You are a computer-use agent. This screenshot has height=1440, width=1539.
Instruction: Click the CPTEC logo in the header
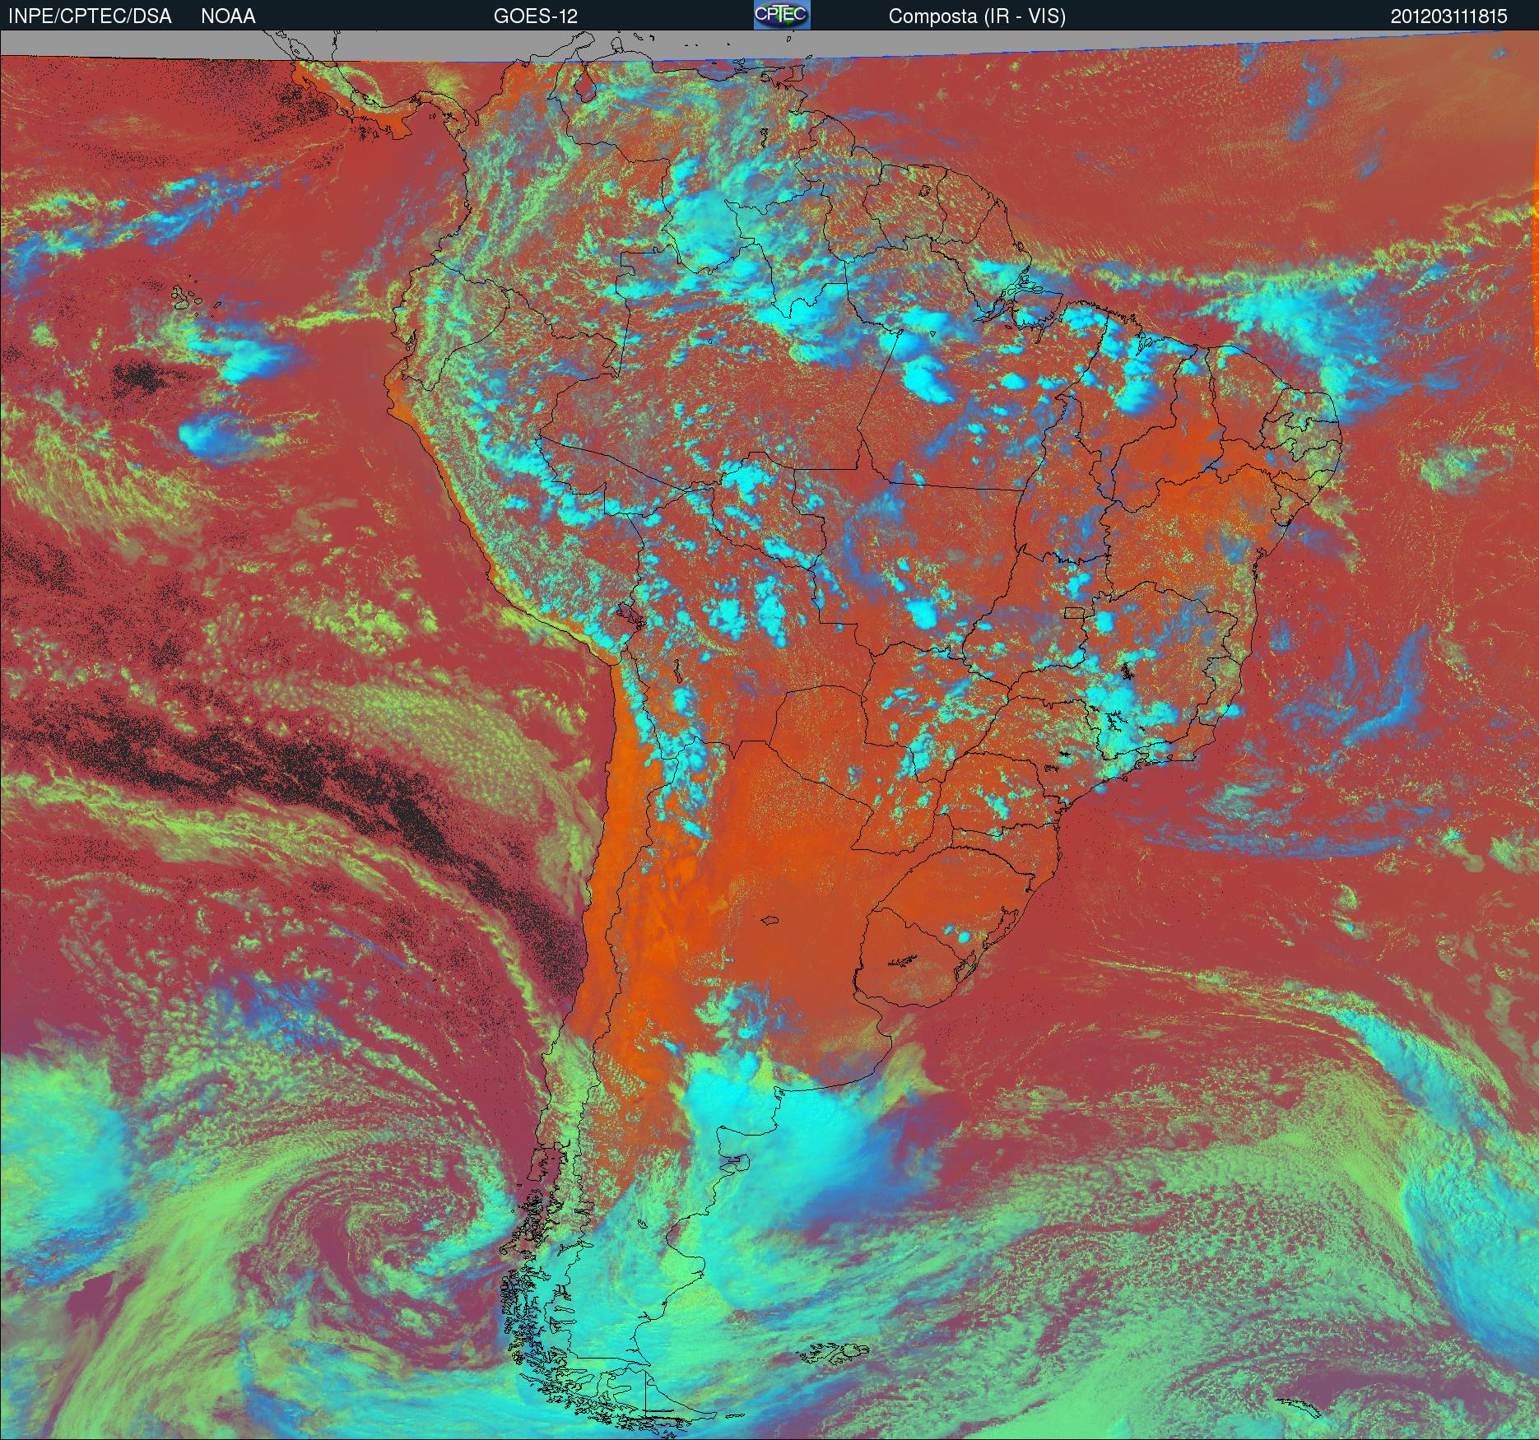tap(782, 15)
